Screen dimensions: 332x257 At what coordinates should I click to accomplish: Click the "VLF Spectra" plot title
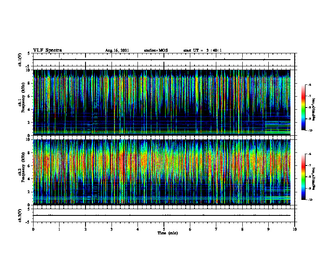(47, 50)
